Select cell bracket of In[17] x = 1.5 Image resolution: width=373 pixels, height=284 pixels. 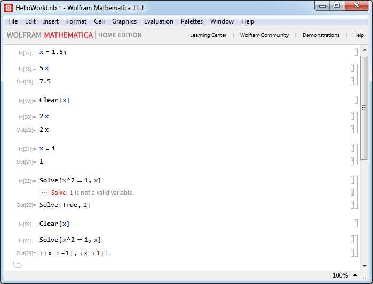coord(356,51)
